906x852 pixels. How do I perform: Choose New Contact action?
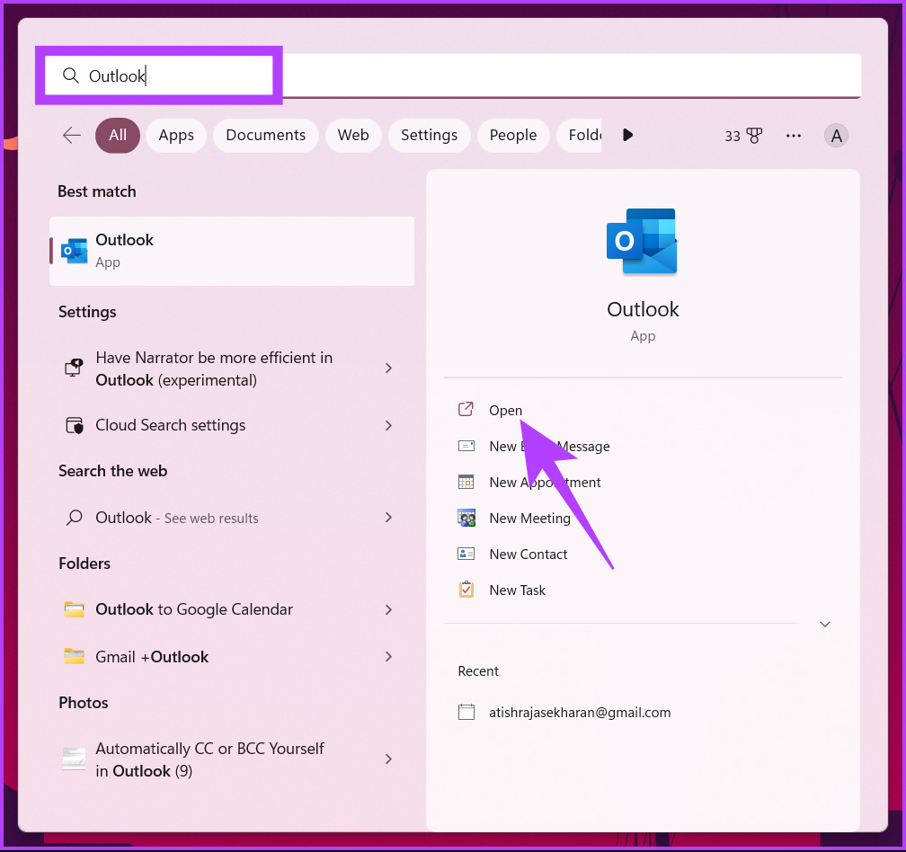(528, 555)
